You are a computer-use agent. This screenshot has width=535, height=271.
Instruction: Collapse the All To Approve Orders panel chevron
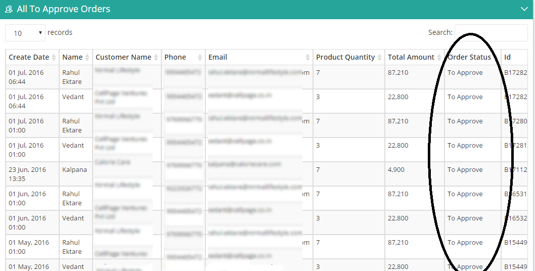[524, 9]
